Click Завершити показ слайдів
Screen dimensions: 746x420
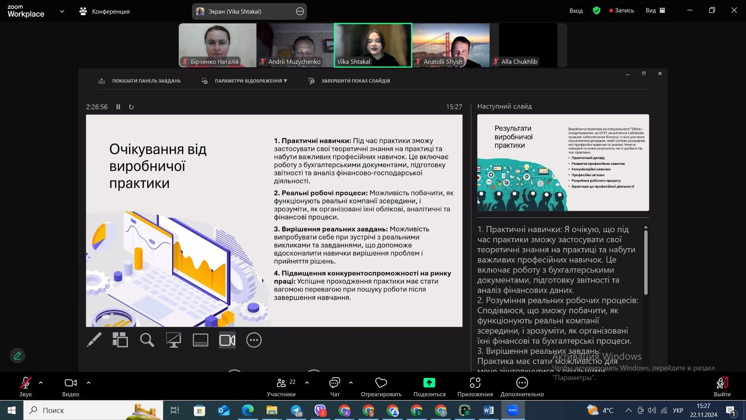[355, 81]
